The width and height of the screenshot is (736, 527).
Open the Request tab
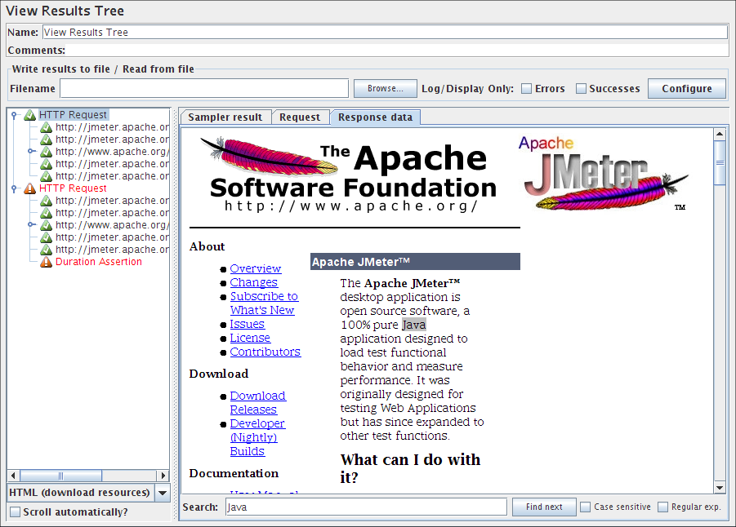300,117
